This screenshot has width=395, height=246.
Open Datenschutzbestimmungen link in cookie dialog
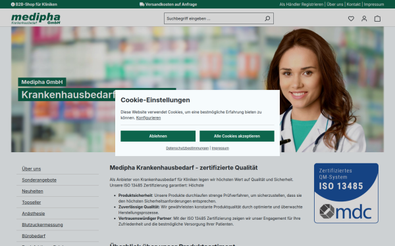(x=187, y=148)
